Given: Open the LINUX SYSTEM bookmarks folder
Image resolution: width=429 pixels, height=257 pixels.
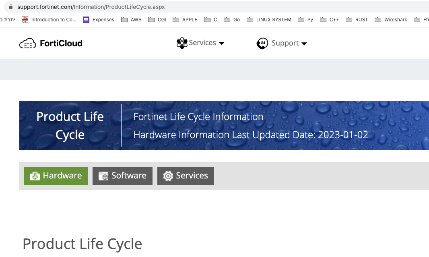Looking at the screenshot, I should click(269, 20).
